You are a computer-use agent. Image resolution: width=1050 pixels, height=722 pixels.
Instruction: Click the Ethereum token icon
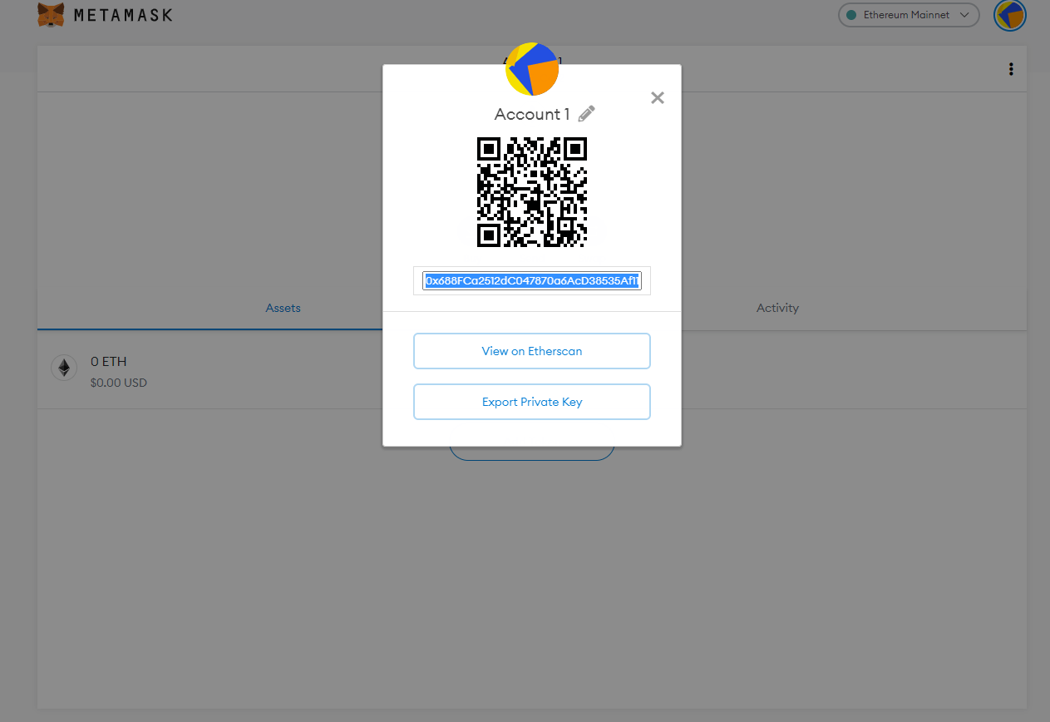[x=64, y=367]
